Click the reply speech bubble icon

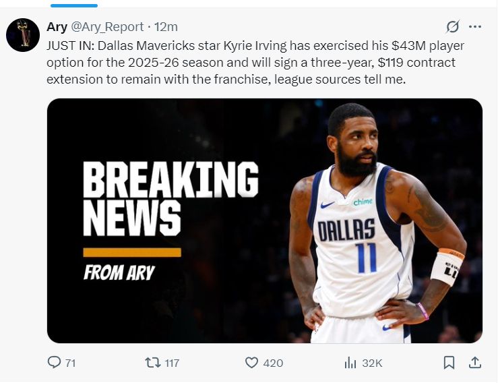point(54,362)
